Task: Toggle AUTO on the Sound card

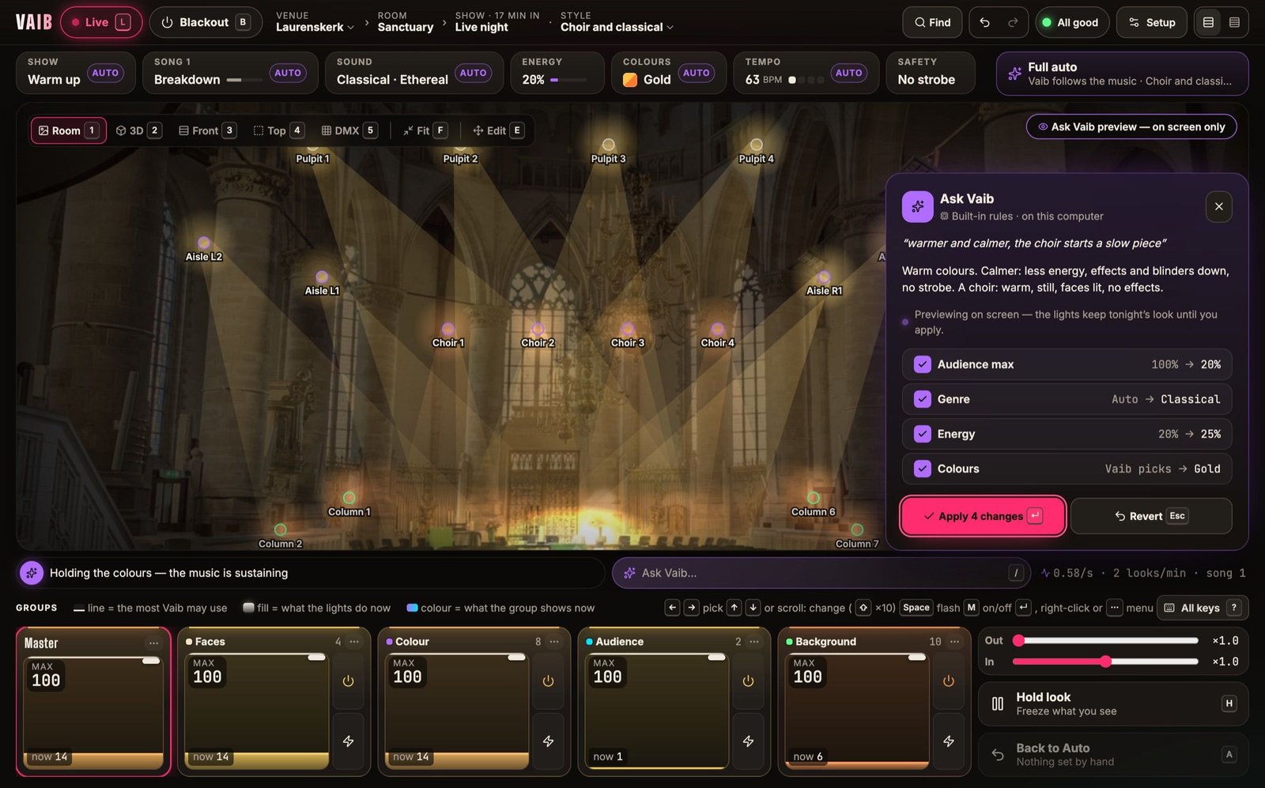Action: (x=473, y=73)
